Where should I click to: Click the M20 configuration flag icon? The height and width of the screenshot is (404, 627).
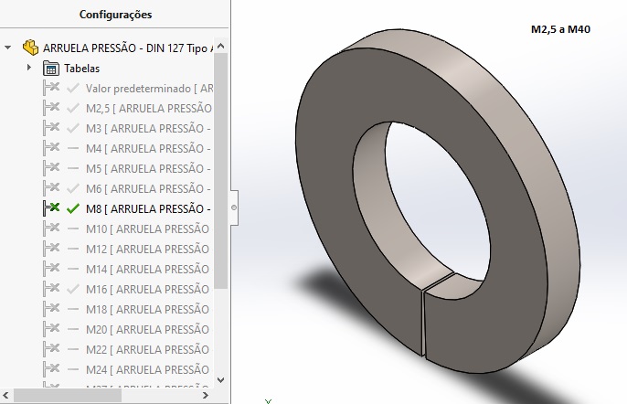pyautogui.click(x=51, y=329)
